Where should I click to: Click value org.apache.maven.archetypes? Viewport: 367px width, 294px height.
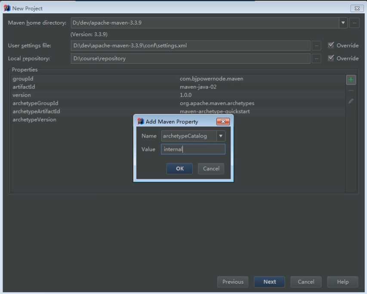(x=217, y=103)
